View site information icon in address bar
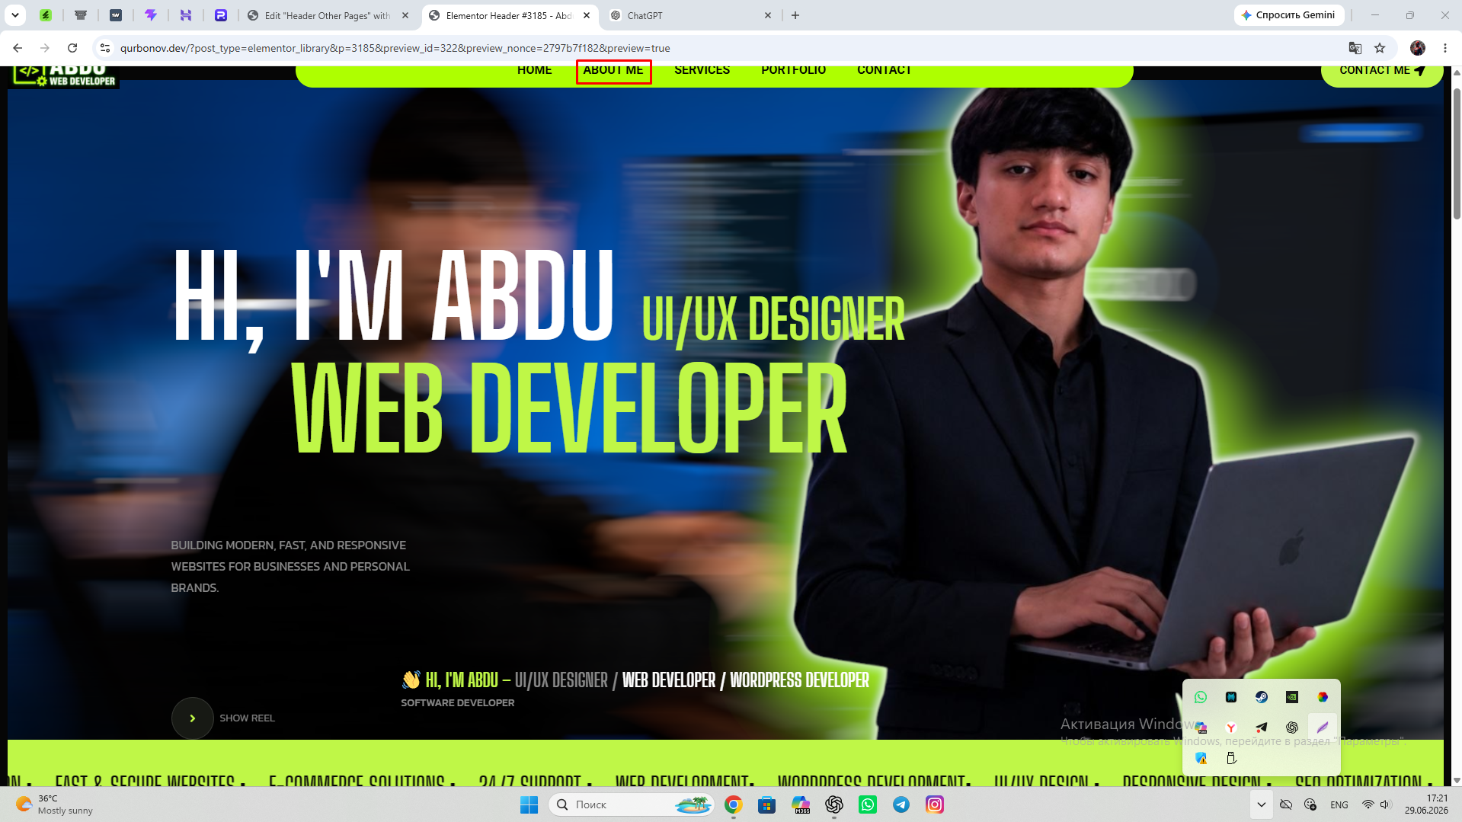The height and width of the screenshot is (822, 1462). [x=105, y=48]
